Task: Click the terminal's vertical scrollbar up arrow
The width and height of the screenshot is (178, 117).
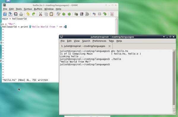Action: click(174, 51)
